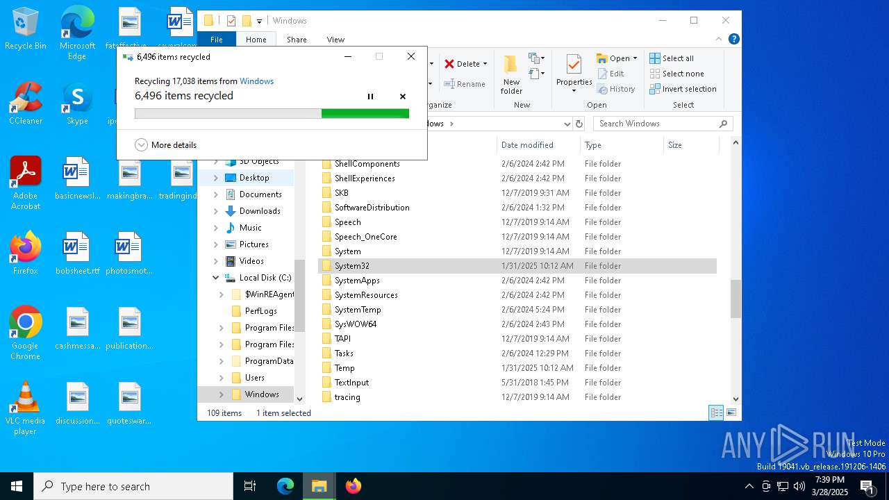This screenshot has height=500, width=889.
Task: Open Firefox from taskbar
Action: click(354, 486)
